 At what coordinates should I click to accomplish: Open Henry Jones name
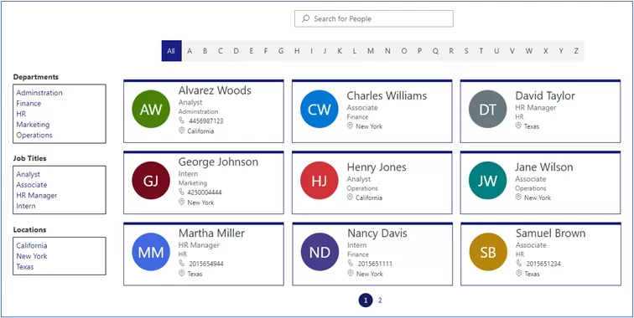pyautogui.click(x=377, y=167)
